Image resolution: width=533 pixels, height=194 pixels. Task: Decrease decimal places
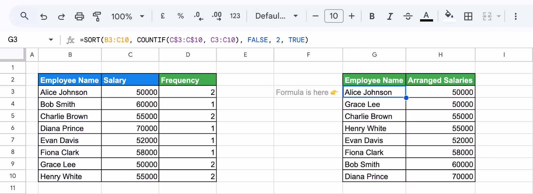[x=199, y=16]
